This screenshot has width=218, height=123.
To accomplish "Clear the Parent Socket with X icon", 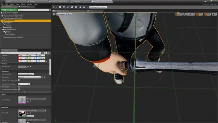I will (x=31, y=67).
